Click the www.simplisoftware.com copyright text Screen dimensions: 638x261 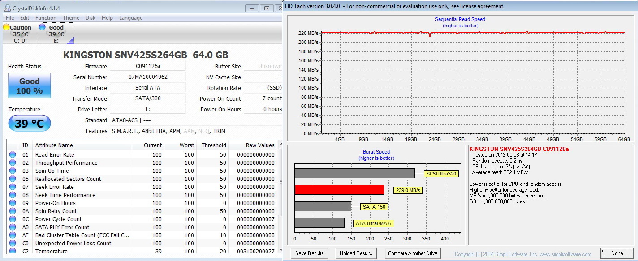coord(522,254)
